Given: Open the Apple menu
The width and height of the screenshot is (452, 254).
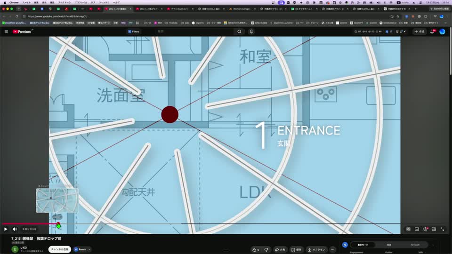Looking at the screenshot, I should pyautogui.click(x=5, y=2).
